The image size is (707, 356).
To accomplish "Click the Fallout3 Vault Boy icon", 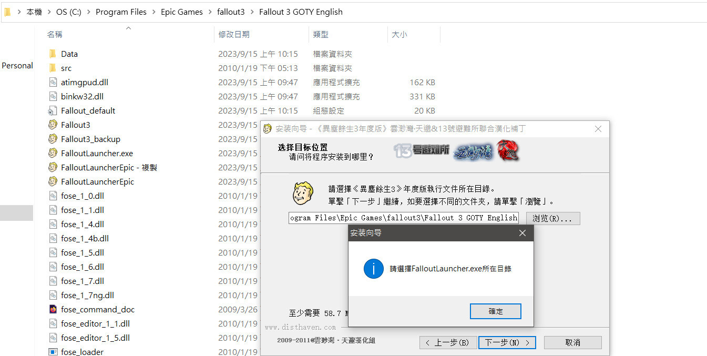I will (x=53, y=125).
